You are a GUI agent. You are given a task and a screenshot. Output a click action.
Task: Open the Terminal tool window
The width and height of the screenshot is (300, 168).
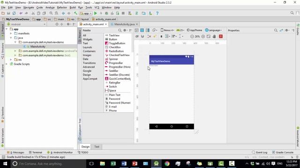(x=36, y=153)
